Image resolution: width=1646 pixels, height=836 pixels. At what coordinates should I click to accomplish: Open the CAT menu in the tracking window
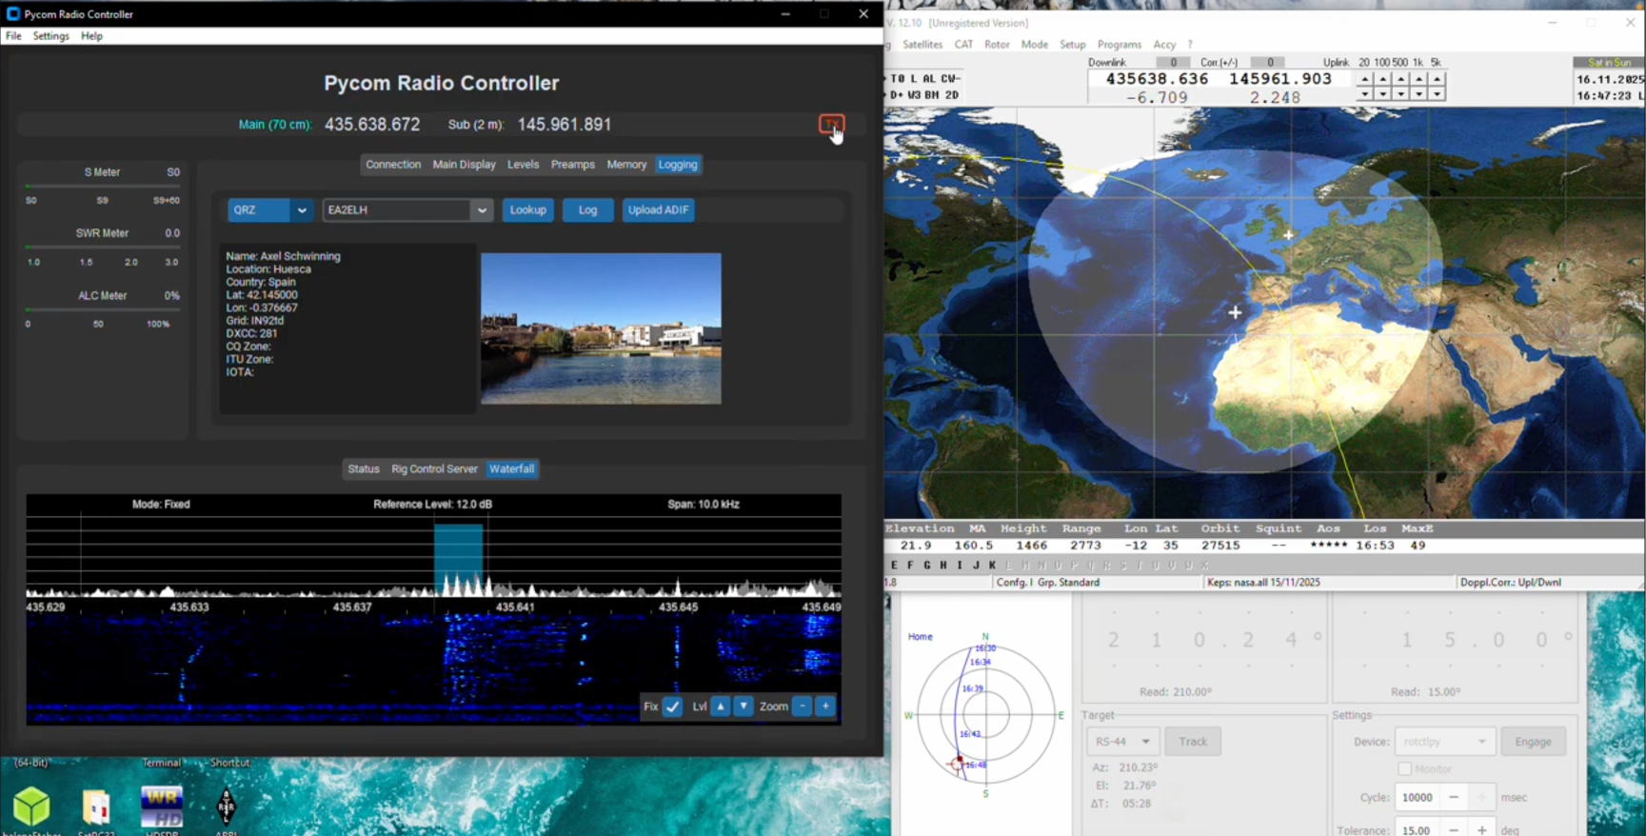pos(963,45)
